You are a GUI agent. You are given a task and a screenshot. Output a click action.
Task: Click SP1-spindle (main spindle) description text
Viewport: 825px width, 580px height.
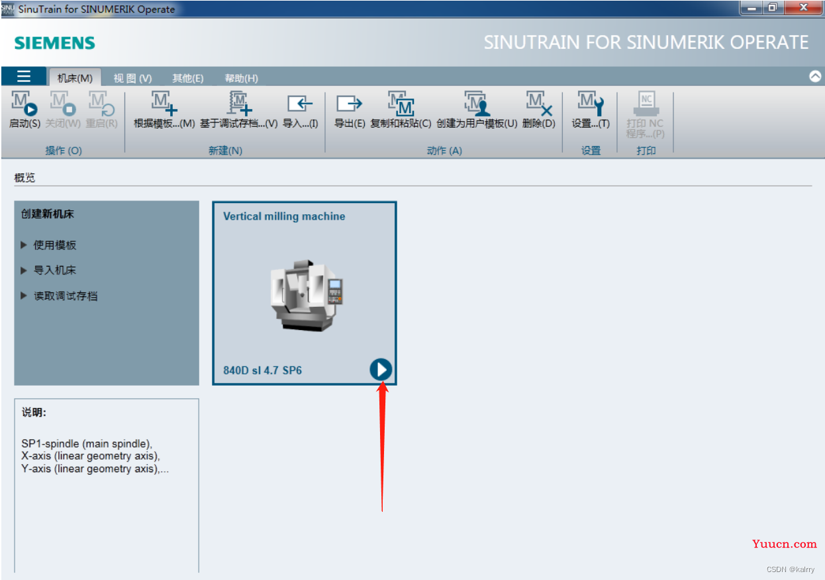click(x=87, y=443)
